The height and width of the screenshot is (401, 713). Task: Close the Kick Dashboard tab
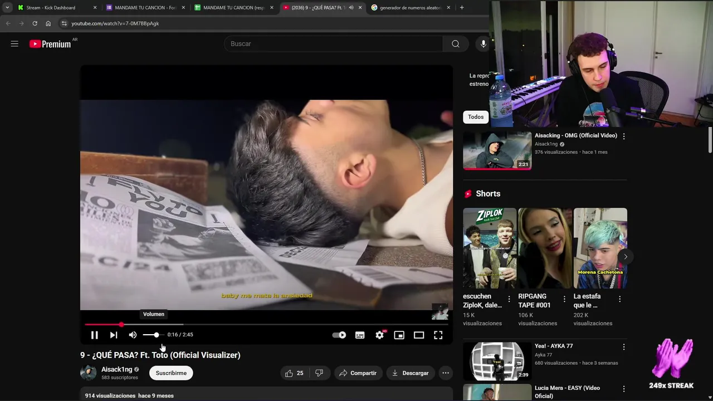click(x=95, y=8)
